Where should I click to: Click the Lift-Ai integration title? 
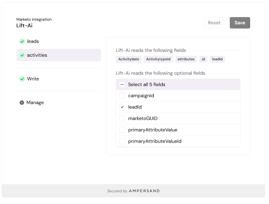(24, 25)
